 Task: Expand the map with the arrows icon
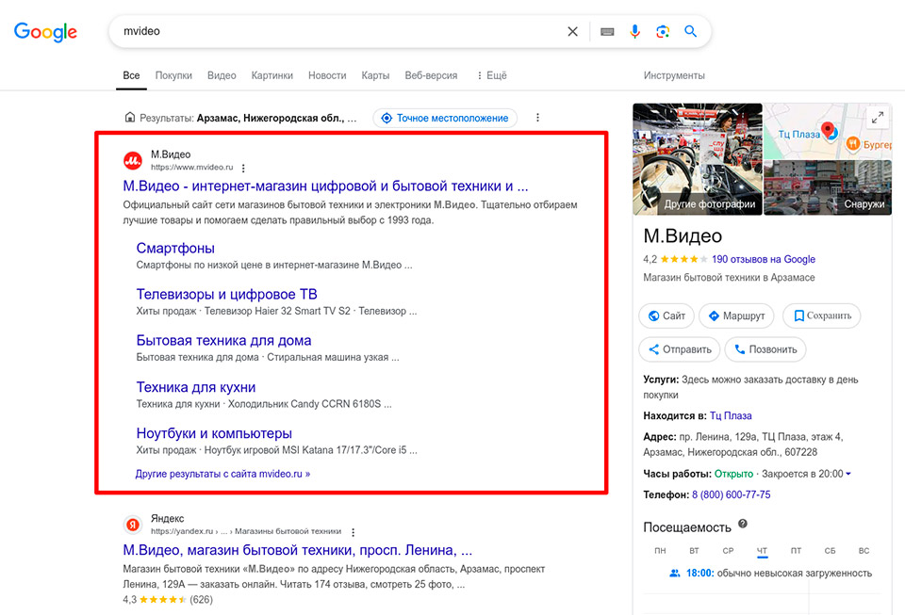click(x=878, y=118)
